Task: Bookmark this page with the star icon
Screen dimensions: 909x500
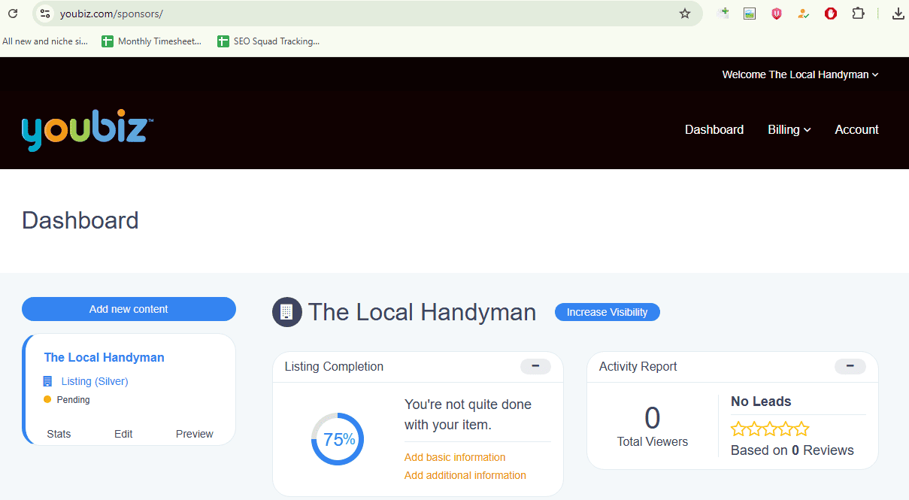Action: 684,14
